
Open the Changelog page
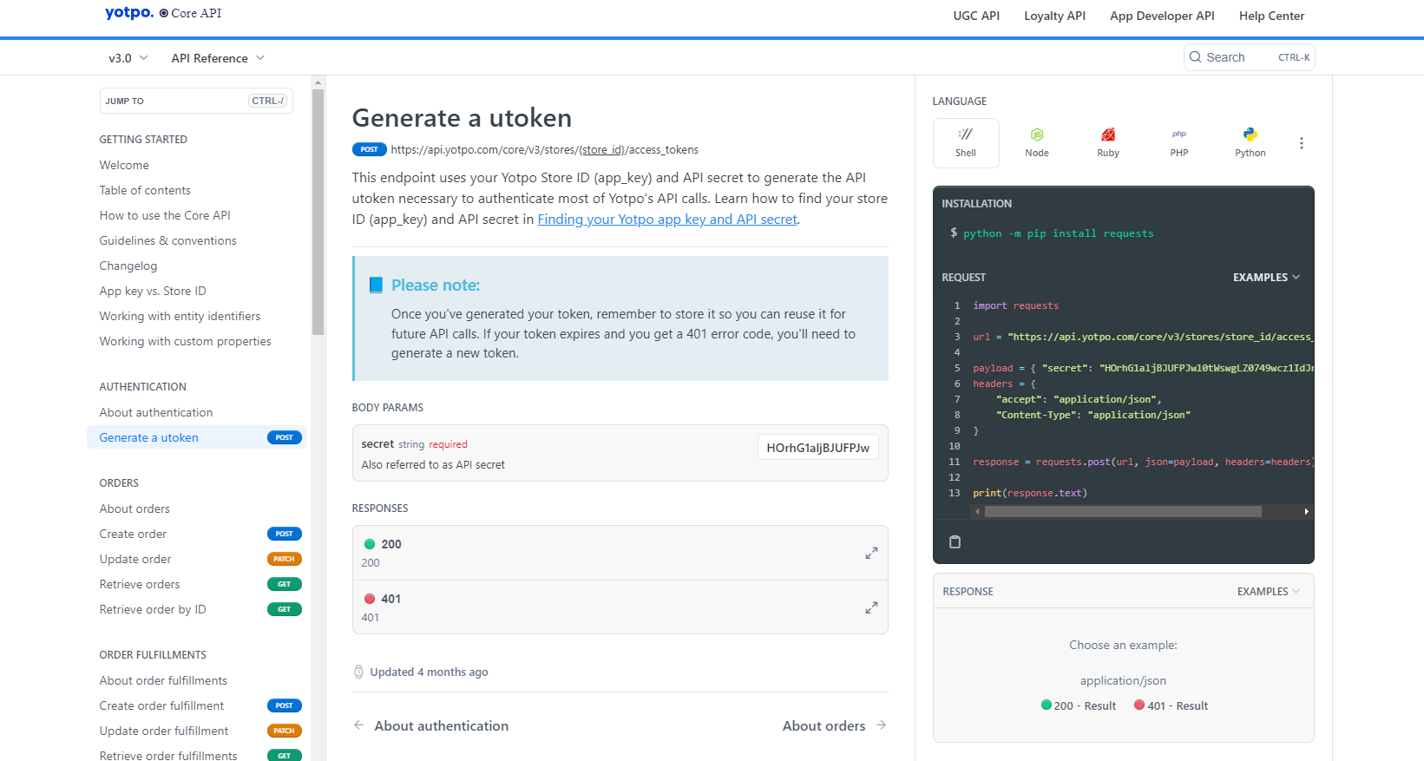point(128,266)
